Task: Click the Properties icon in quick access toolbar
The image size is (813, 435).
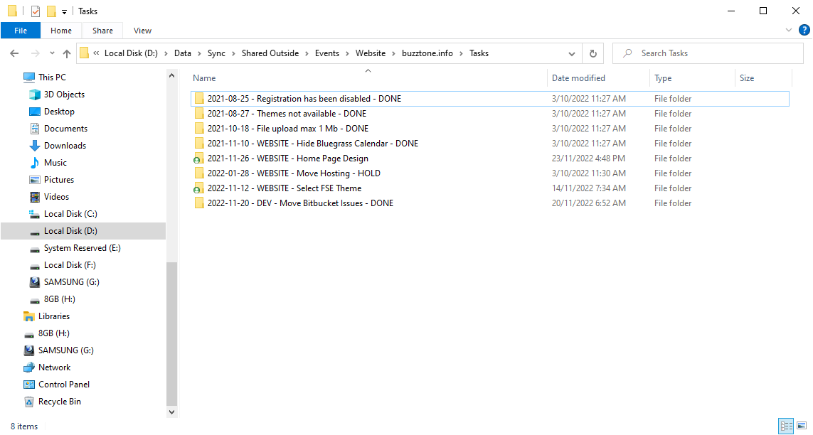Action: (36, 11)
